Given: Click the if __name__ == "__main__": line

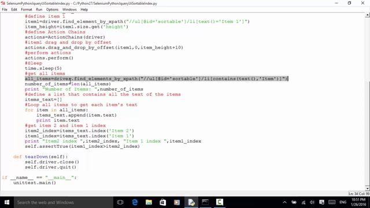Looking at the screenshot, I should click(x=39, y=177).
